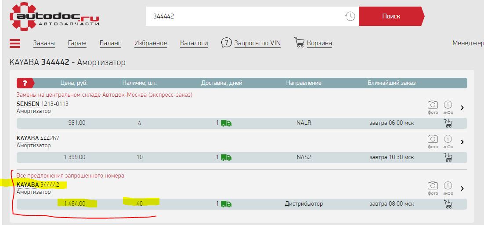The image size is (484, 225).
Task: Expand KAYABA 344442 row chevron
Action: pyautogui.click(x=462, y=188)
